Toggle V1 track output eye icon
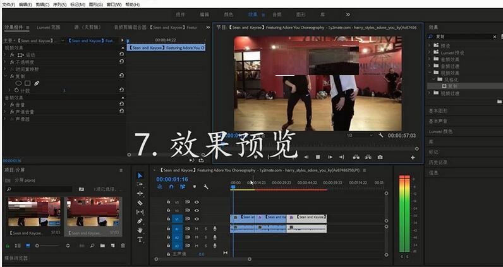The width and height of the screenshot is (503, 267). [x=197, y=218]
